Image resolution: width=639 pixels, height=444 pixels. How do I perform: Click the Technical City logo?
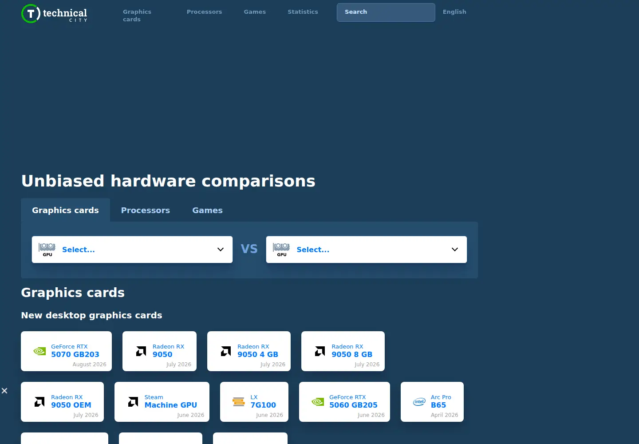tap(54, 14)
